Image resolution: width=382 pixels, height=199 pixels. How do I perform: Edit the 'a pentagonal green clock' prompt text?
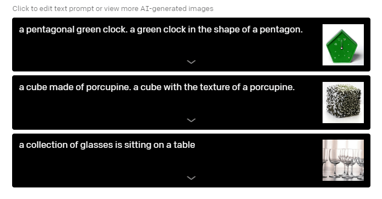click(x=161, y=30)
